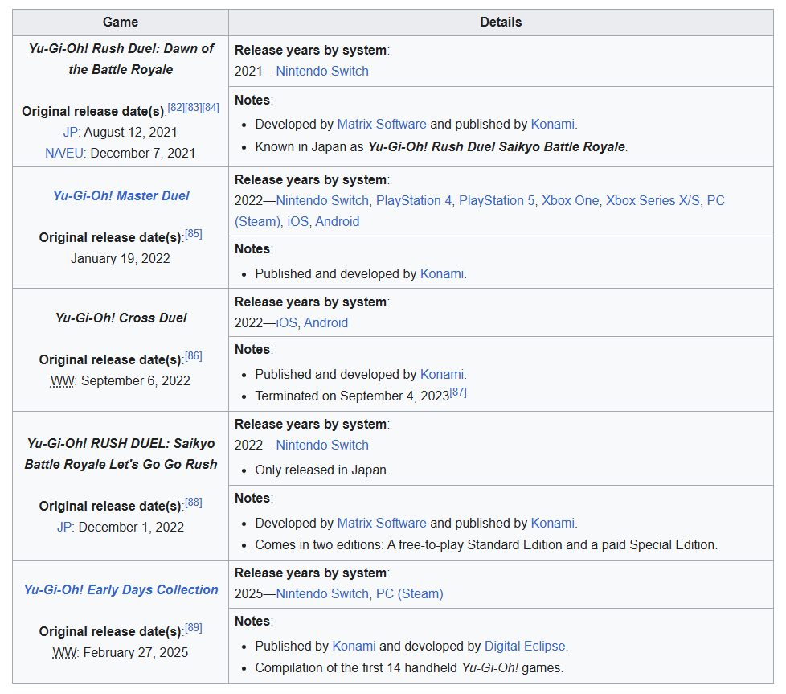786x694 pixels.
Task: Open citation reference [86] for Cross Duel
Action: [x=194, y=356]
